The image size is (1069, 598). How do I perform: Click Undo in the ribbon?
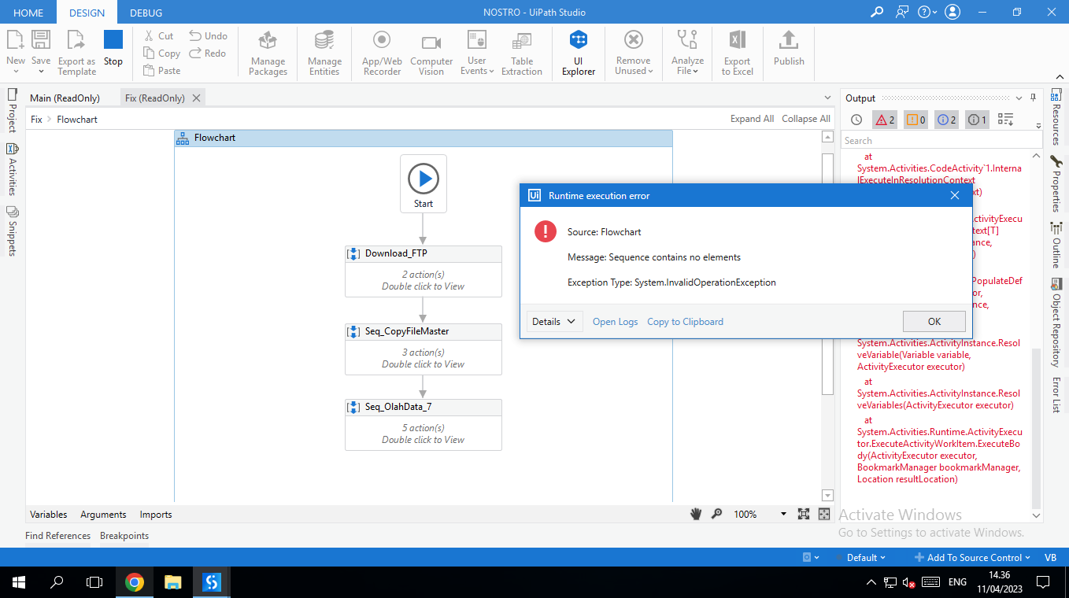click(209, 35)
